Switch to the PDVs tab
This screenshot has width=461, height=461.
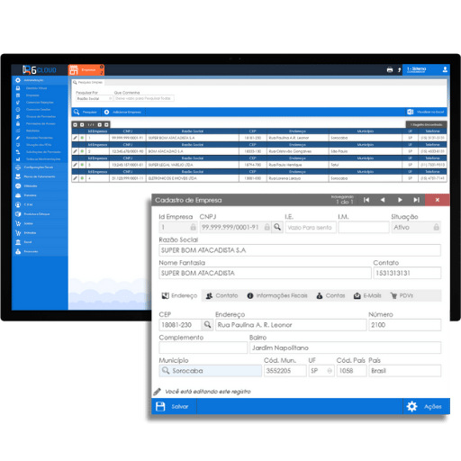tap(402, 295)
